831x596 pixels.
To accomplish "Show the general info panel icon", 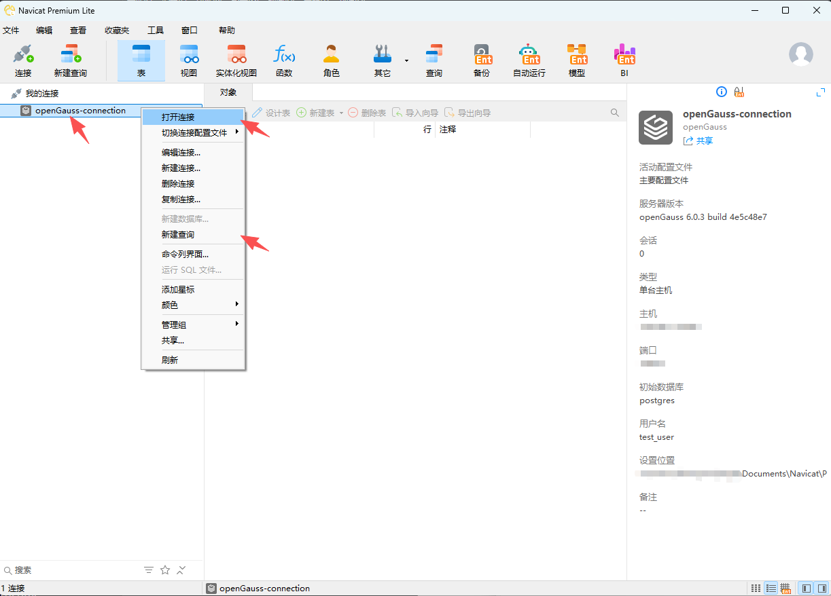I will pos(722,92).
